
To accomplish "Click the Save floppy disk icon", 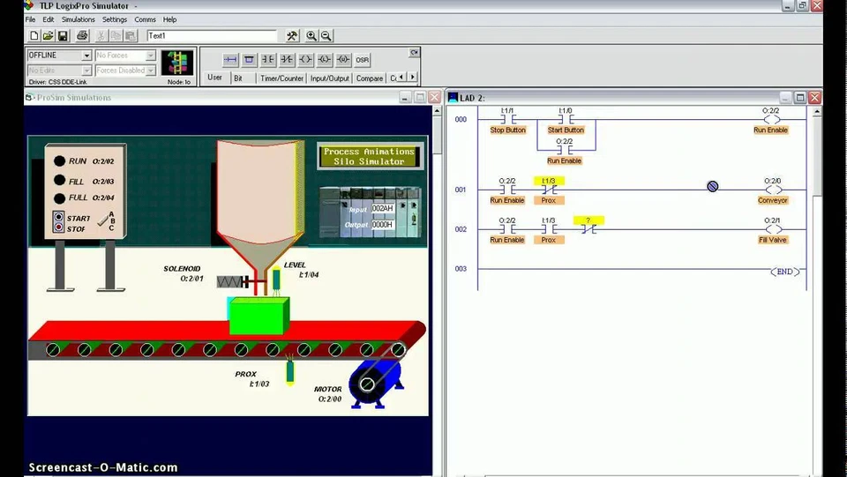I will point(63,36).
